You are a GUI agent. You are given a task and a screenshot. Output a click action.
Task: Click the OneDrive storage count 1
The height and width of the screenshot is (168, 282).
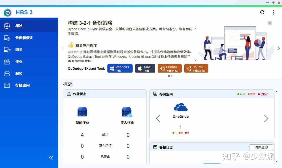point(181,128)
